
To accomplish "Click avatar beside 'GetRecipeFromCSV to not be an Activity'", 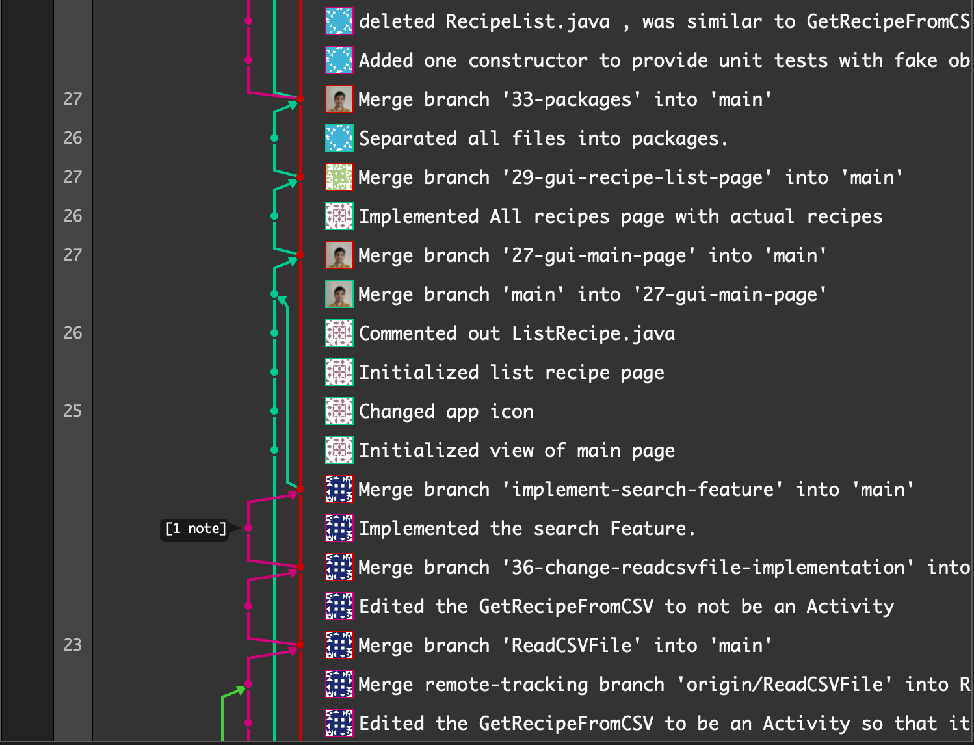I will (339, 606).
